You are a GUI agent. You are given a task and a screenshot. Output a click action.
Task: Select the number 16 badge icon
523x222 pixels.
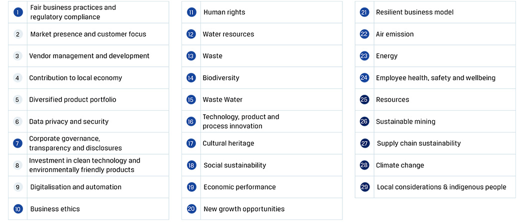coord(191,121)
